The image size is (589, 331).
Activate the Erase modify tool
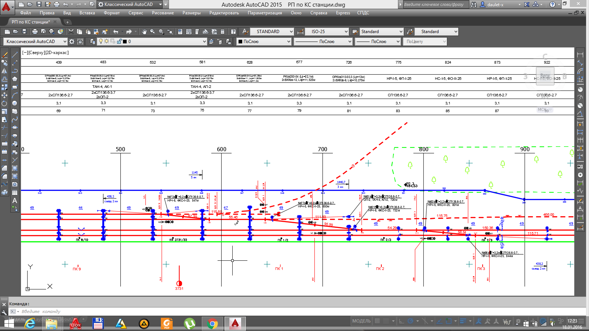pyautogui.click(x=4, y=55)
